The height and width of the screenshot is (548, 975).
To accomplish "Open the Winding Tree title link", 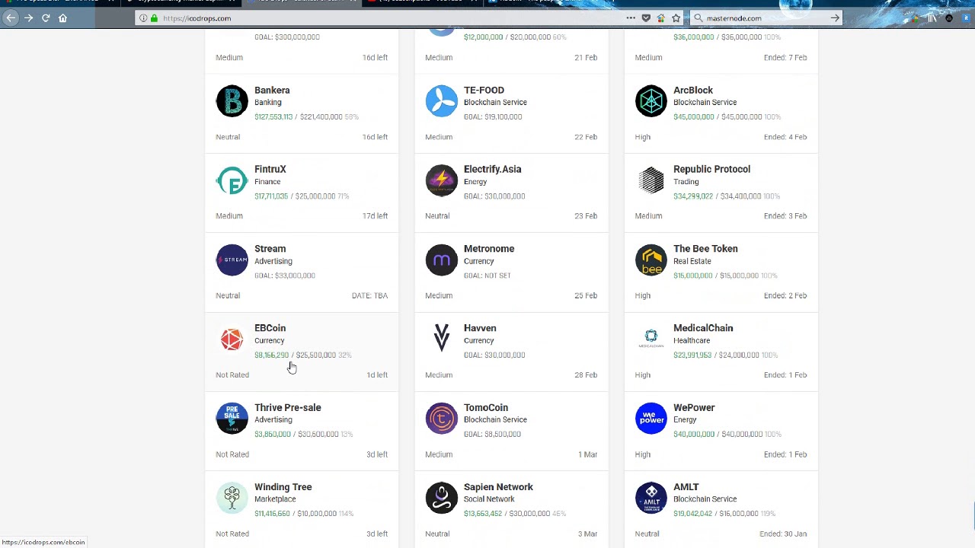I will (283, 487).
